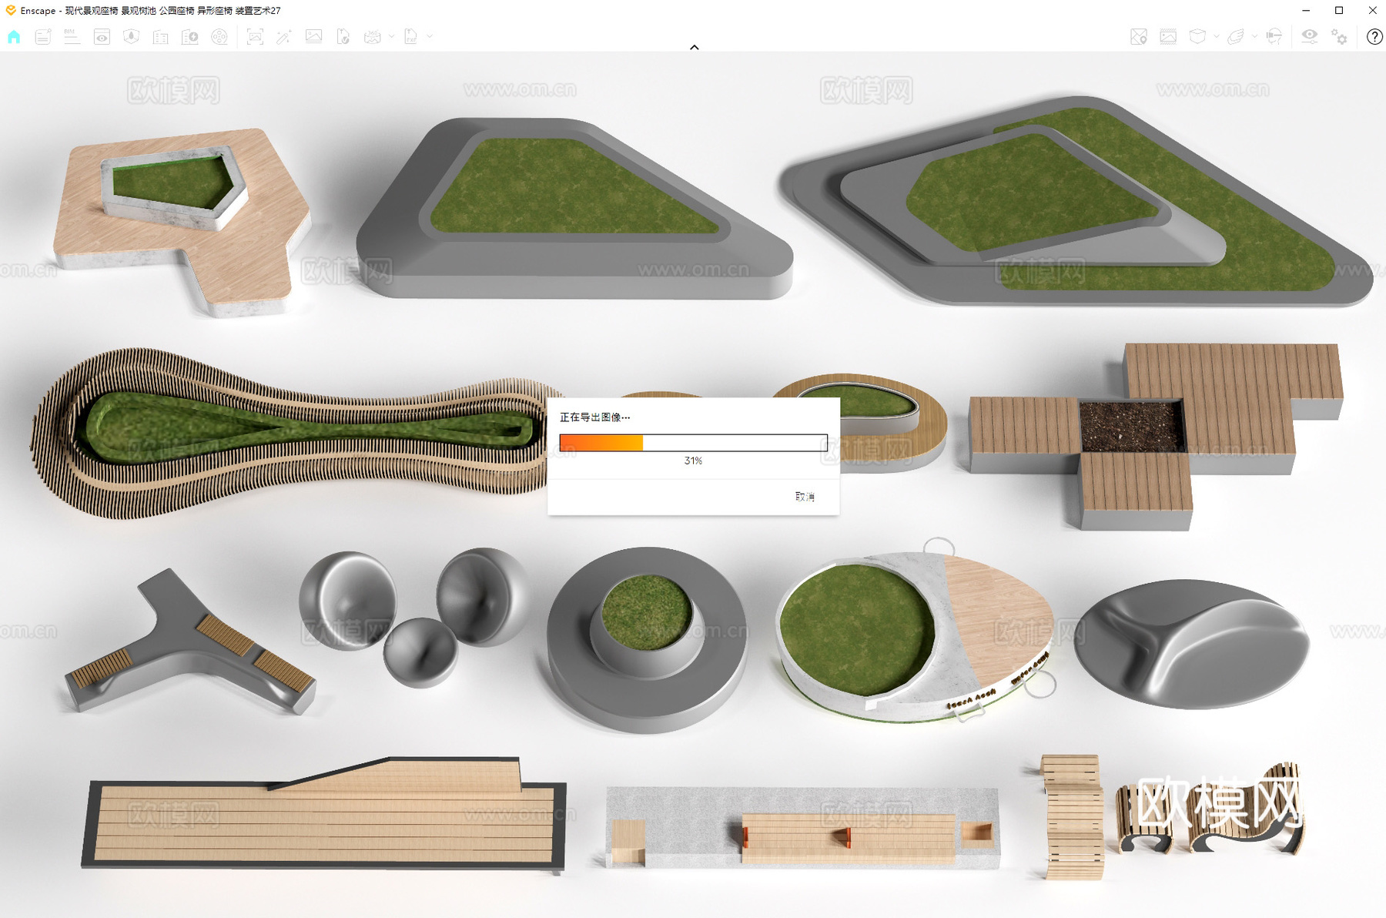The height and width of the screenshot is (918, 1386).
Task: Maximize the Enscape window
Action: [x=1339, y=10]
